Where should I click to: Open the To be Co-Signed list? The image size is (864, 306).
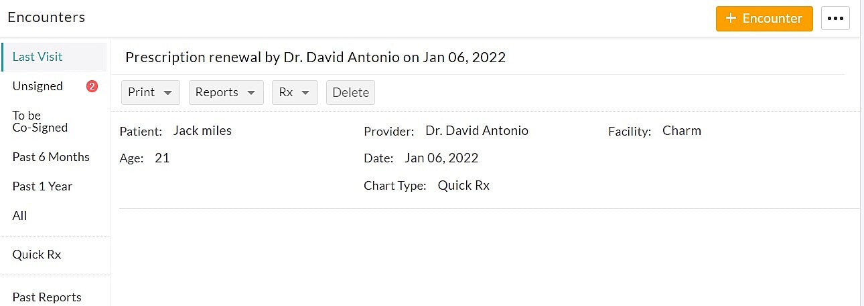(x=40, y=122)
